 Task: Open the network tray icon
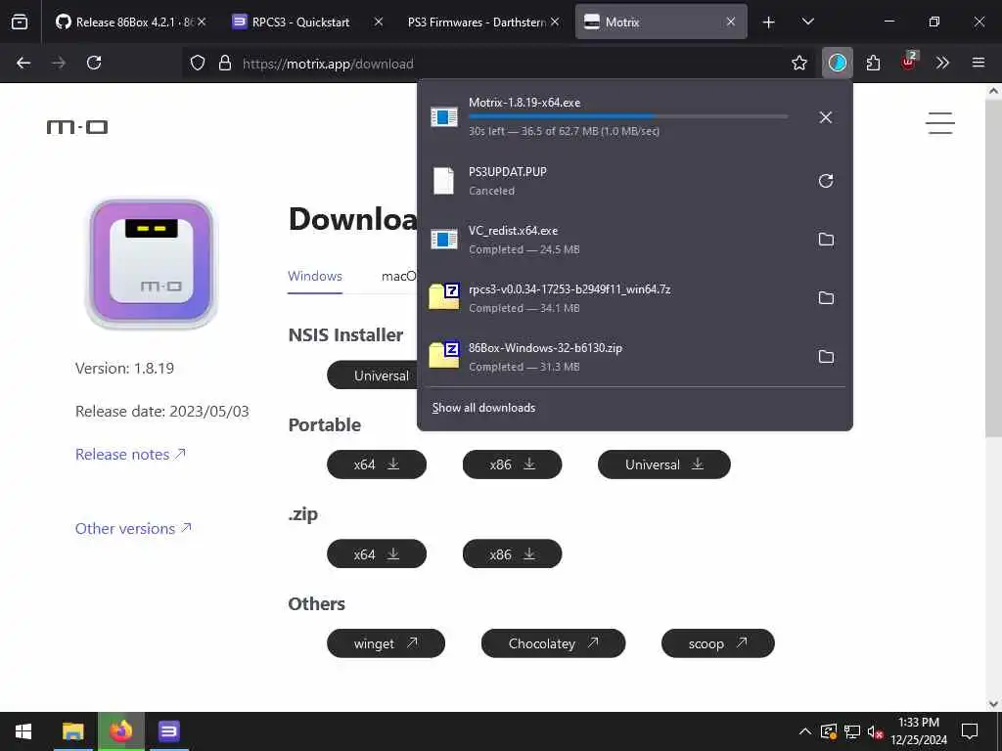852,731
